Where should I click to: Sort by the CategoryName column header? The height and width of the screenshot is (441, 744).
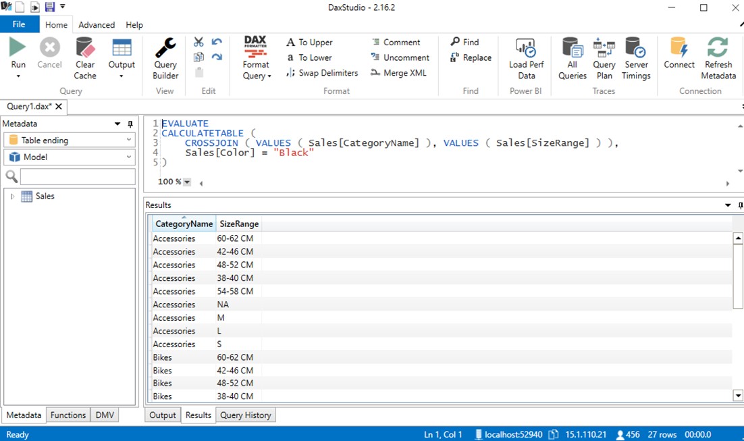184,224
